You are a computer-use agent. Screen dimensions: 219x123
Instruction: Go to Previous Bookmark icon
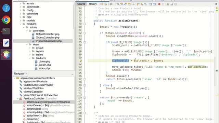(x=138, y=4)
